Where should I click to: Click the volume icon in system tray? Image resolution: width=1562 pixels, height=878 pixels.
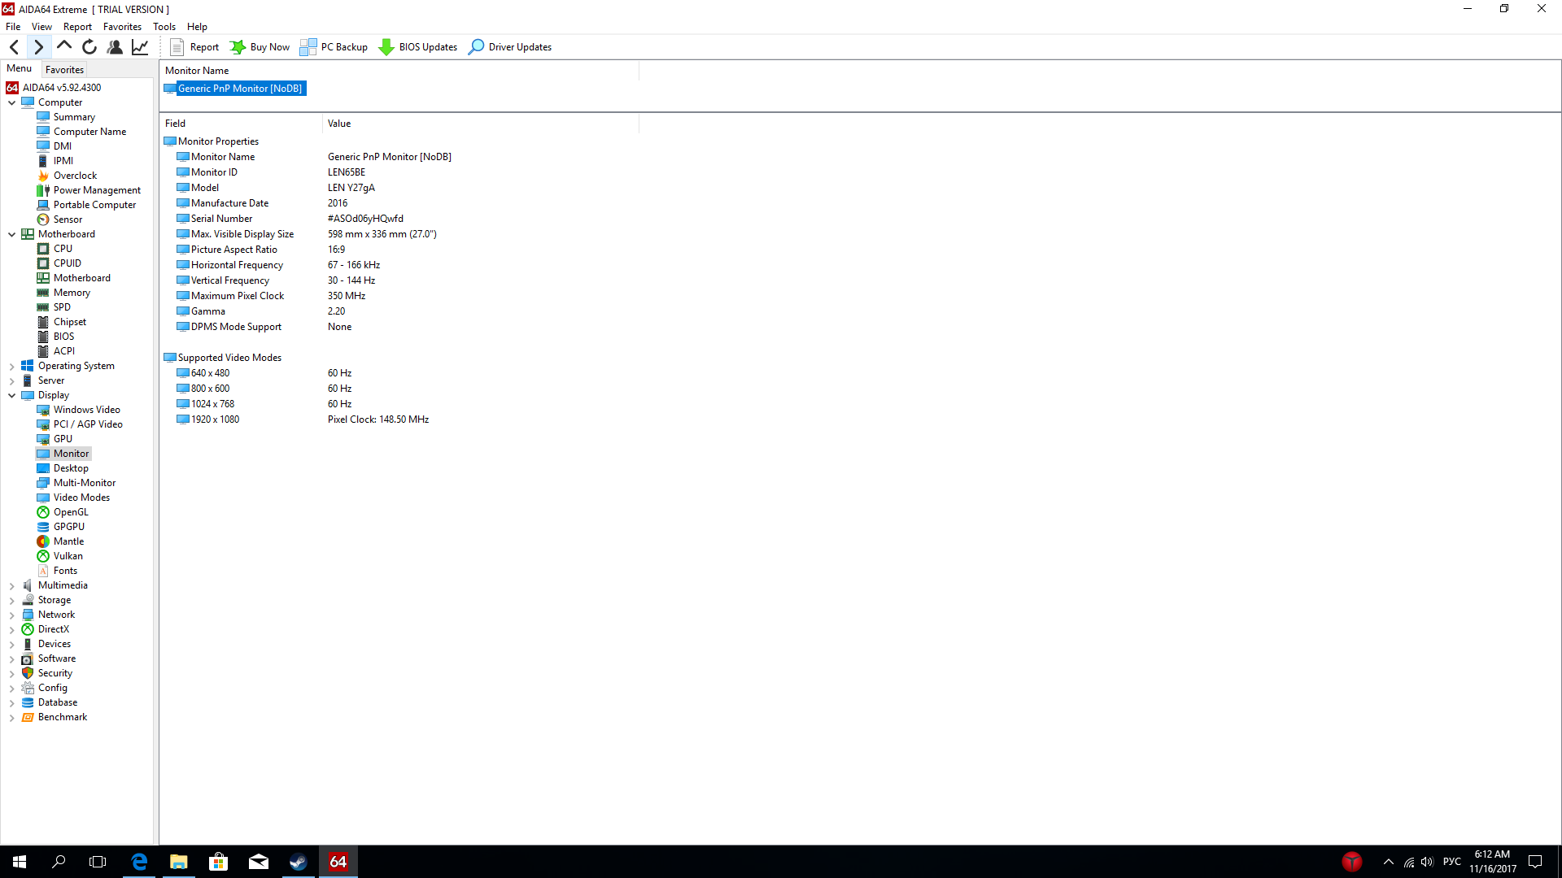tap(1427, 862)
